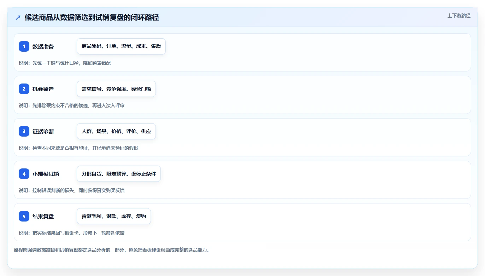Select the 机会筛选 step heading
This screenshot has height=276, width=485.
(43, 89)
